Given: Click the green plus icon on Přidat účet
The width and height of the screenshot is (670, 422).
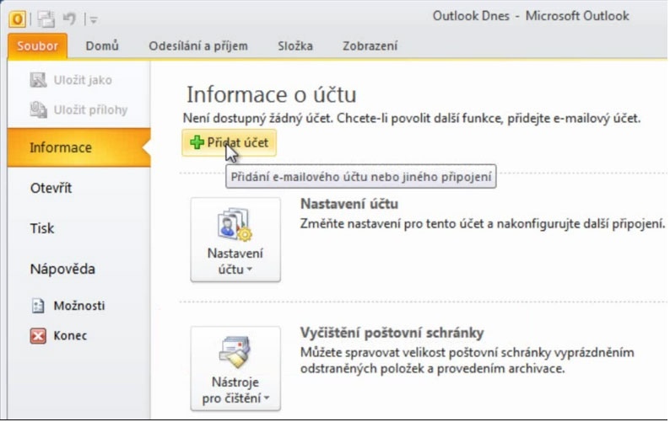Looking at the screenshot, I should pos(197,143).
